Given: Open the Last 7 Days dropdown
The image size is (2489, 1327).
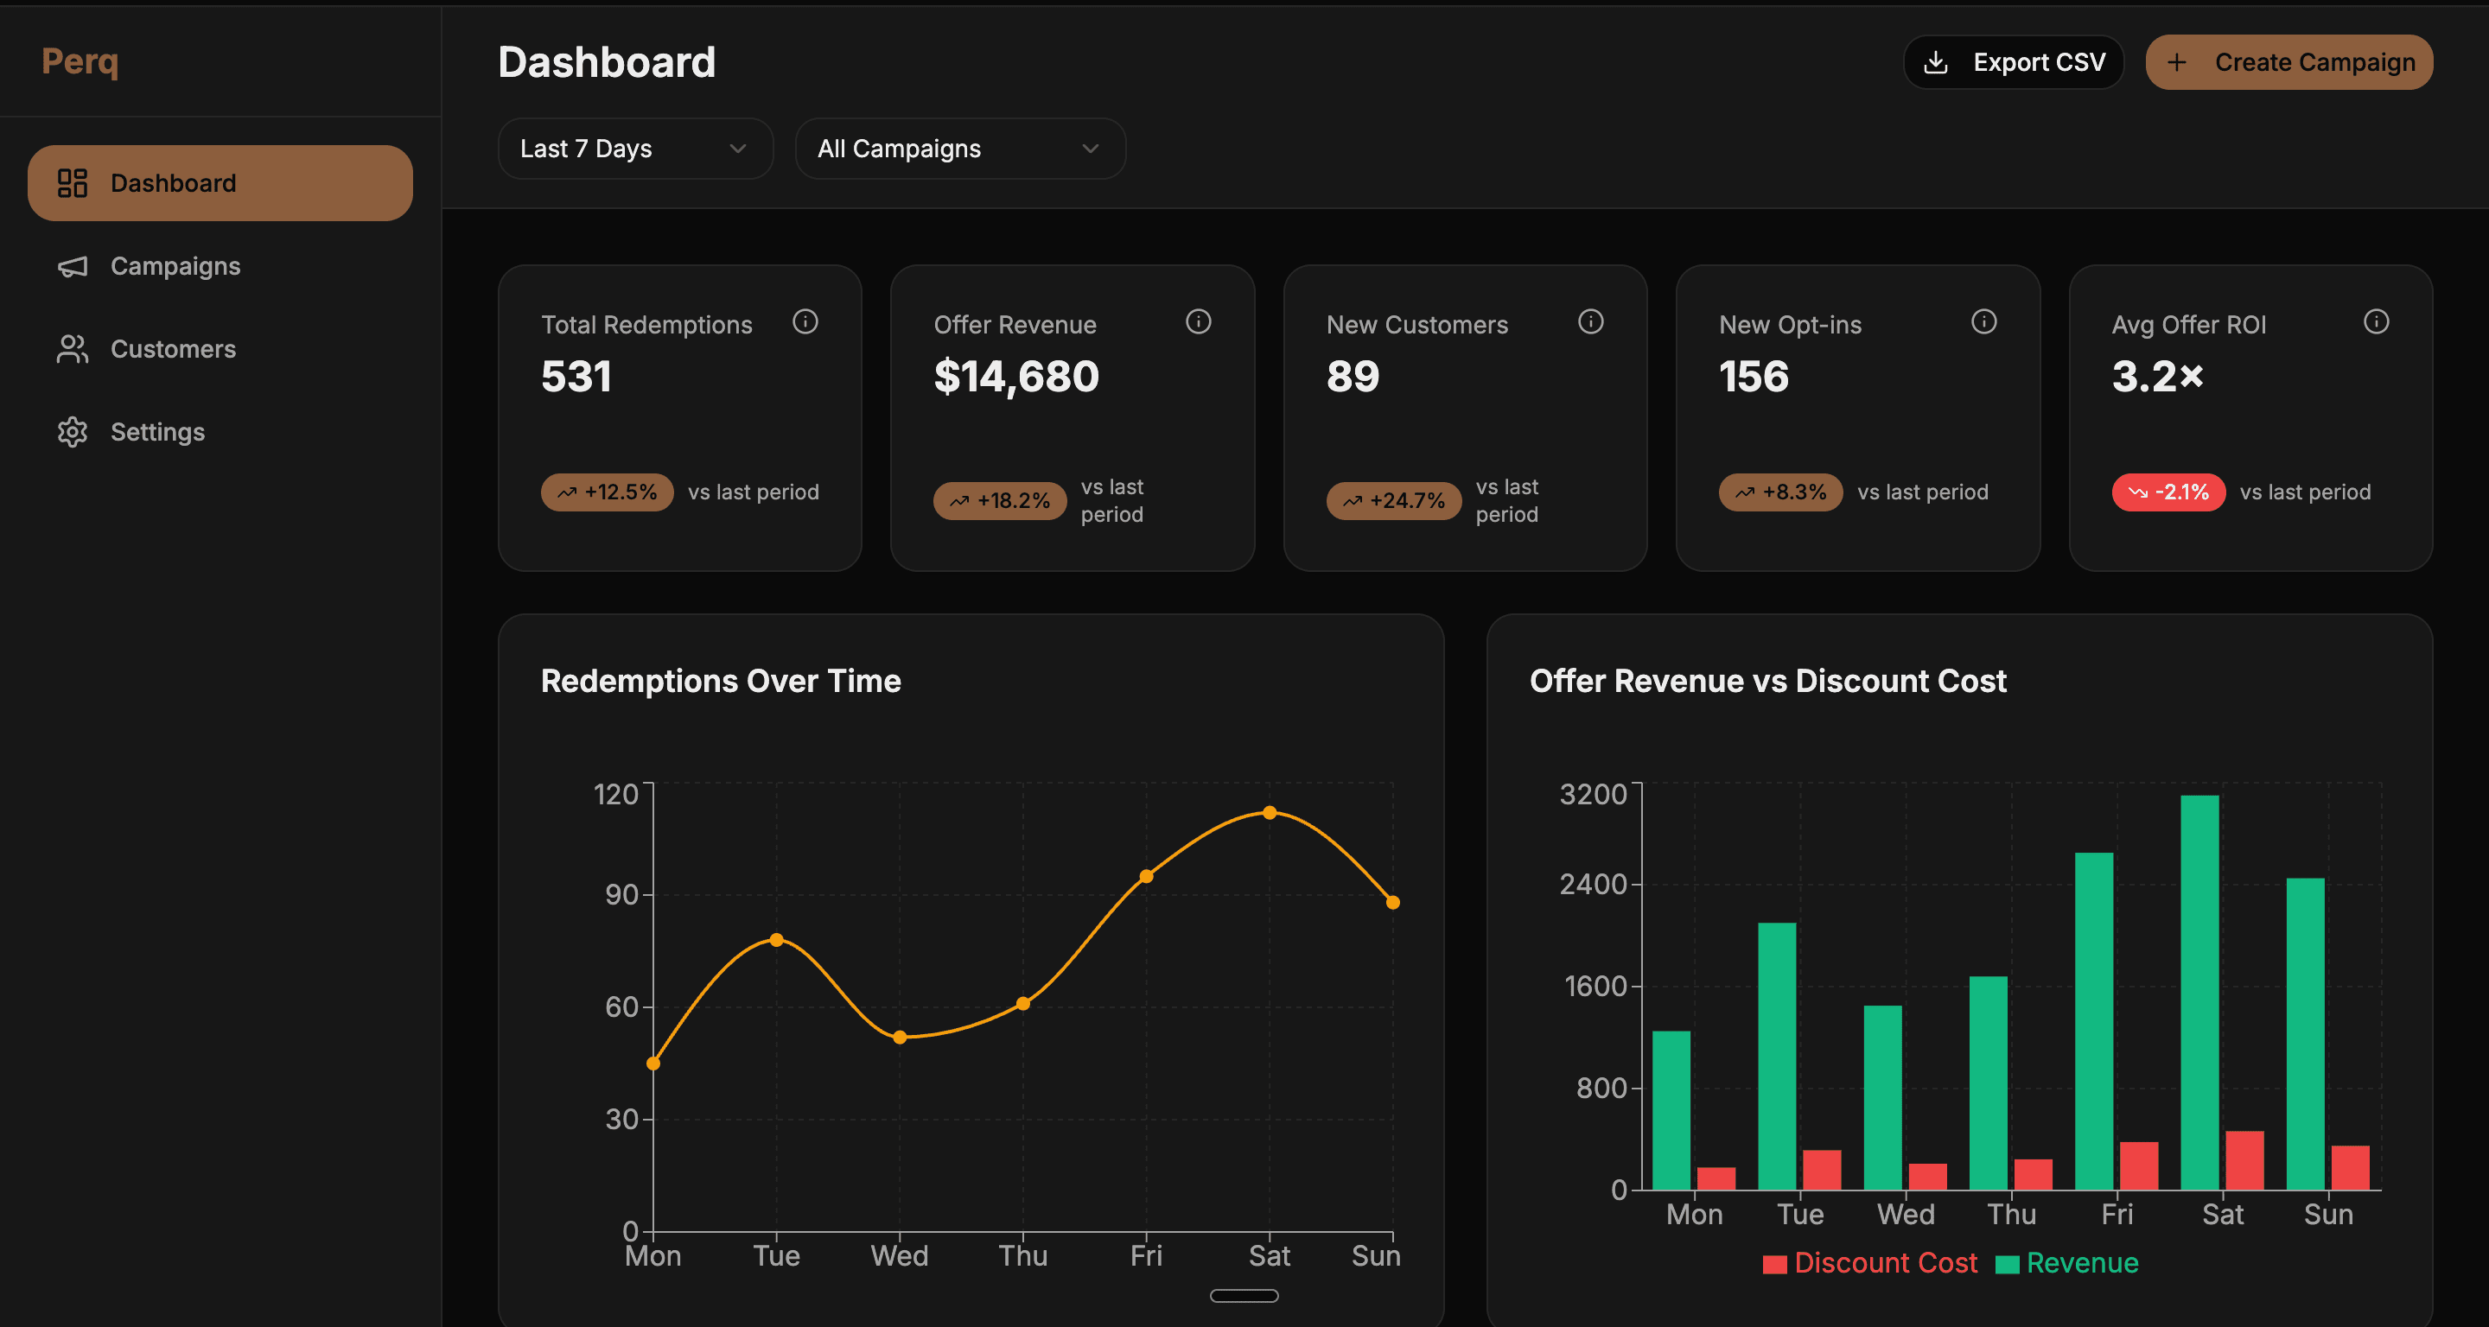Looking at the screenshot, I should tap(635, 149).
